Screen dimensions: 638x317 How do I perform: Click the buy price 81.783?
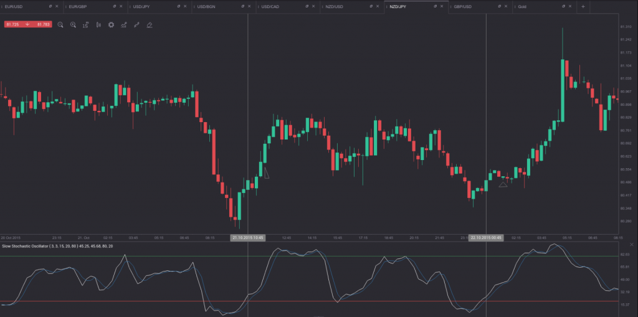[x=43, y=25]
